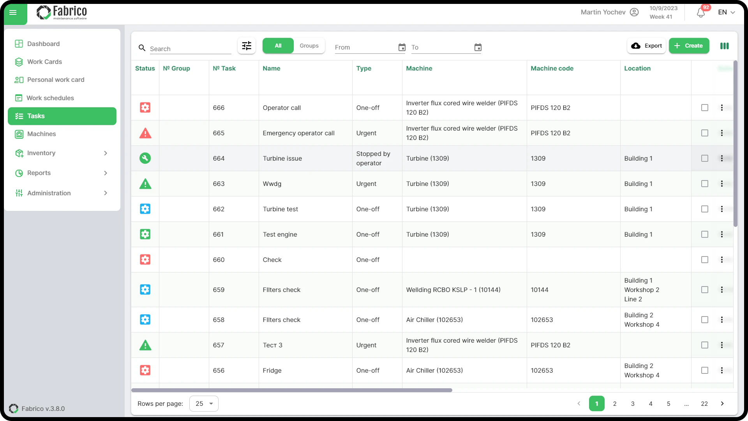Click the gear status icon on Operator call
The width and height of the screenshot is (748, 421).
pos(145,108)
